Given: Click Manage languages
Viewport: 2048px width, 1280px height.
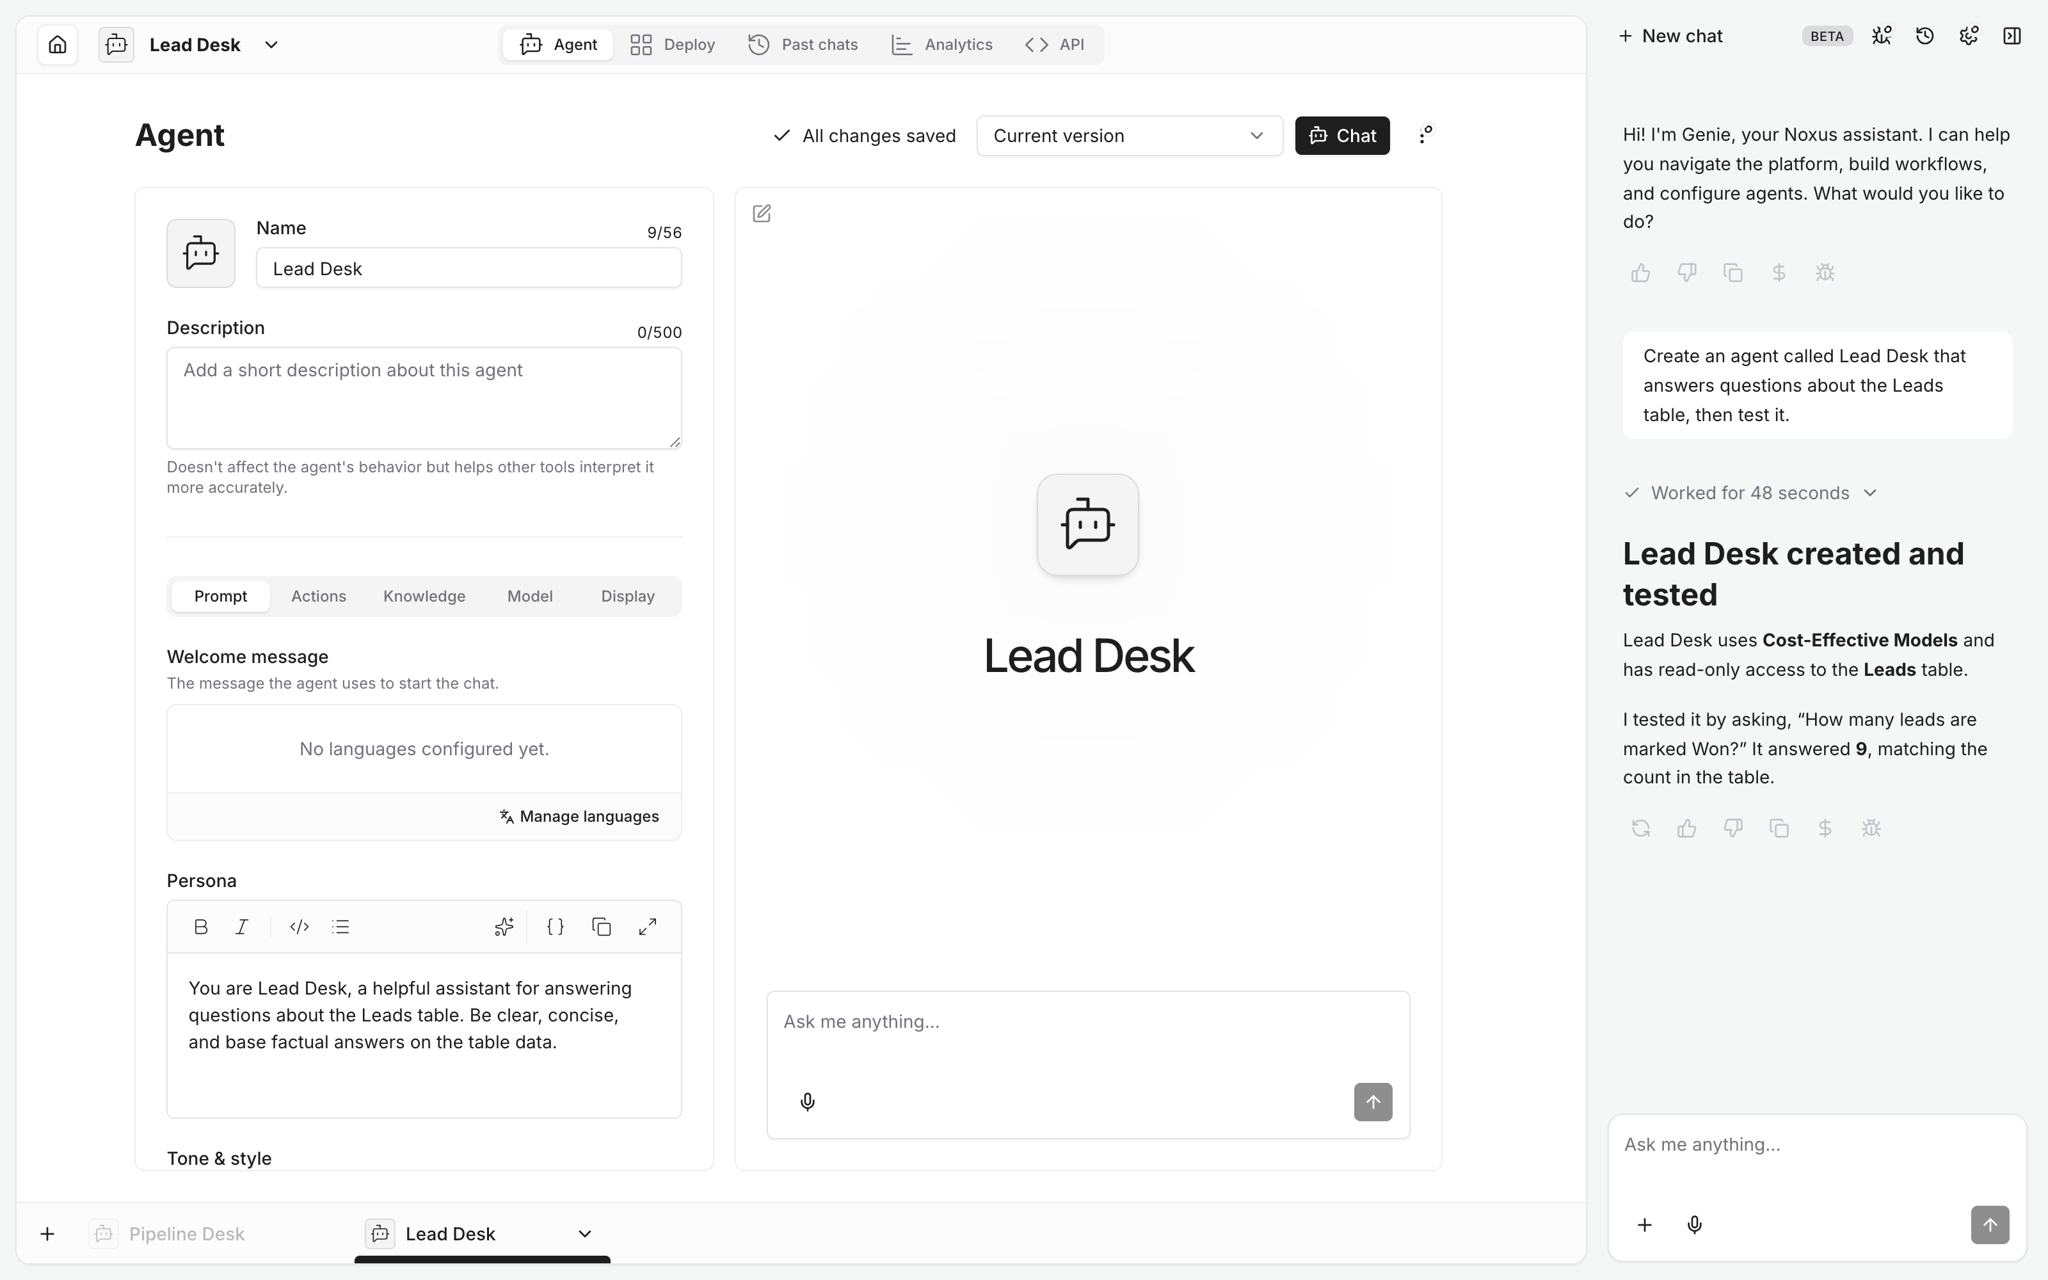Looking at the screenshot, I should pyautogui.click(x=579, y=816).
